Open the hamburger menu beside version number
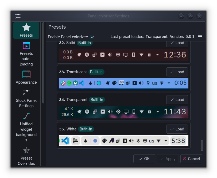The width and height of the screenshot is (217, 178). click(200, 37)
